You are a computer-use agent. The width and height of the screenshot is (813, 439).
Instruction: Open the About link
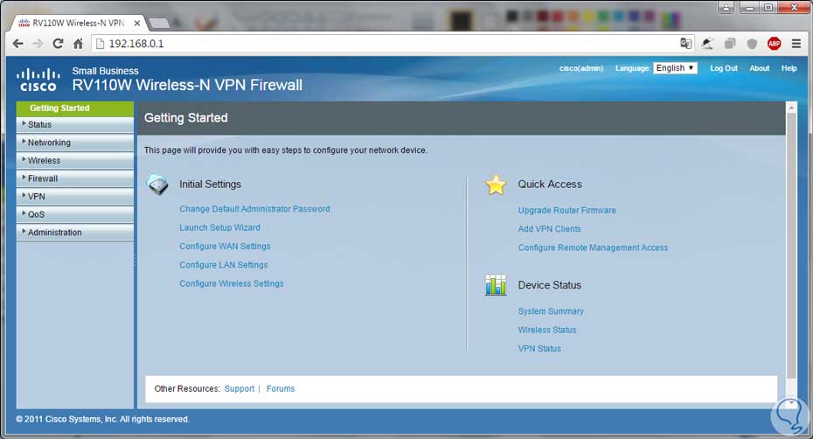tap(759, 68)
